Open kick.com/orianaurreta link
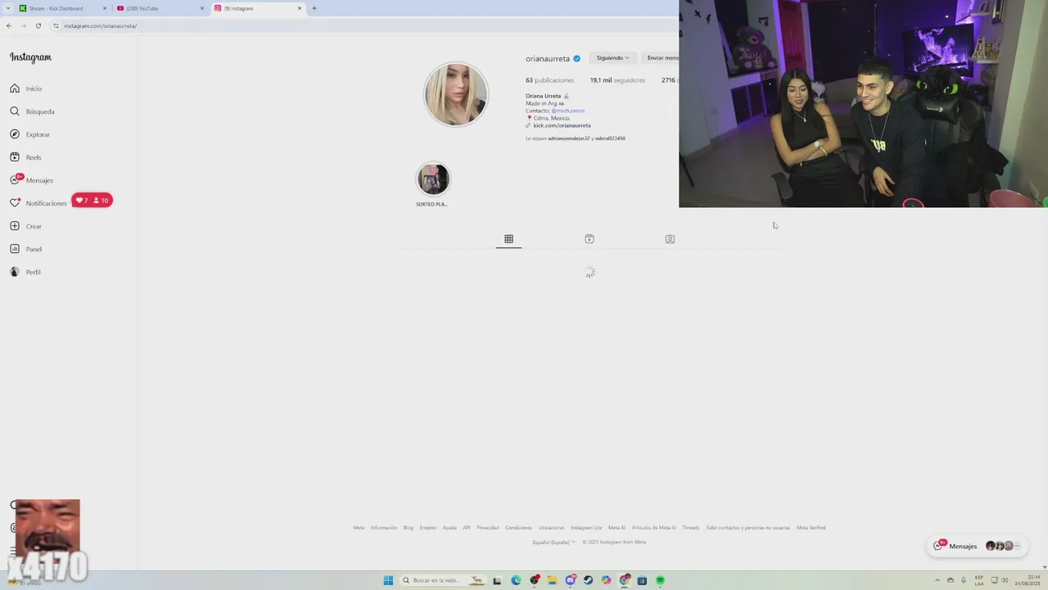Image resolution: width=1048 pixels, height=590 pixels. (562, 125)
